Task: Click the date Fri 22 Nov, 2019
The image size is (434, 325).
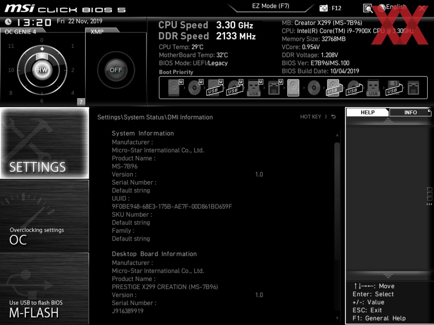Action: pyautogui.click(x=79, y=21)
